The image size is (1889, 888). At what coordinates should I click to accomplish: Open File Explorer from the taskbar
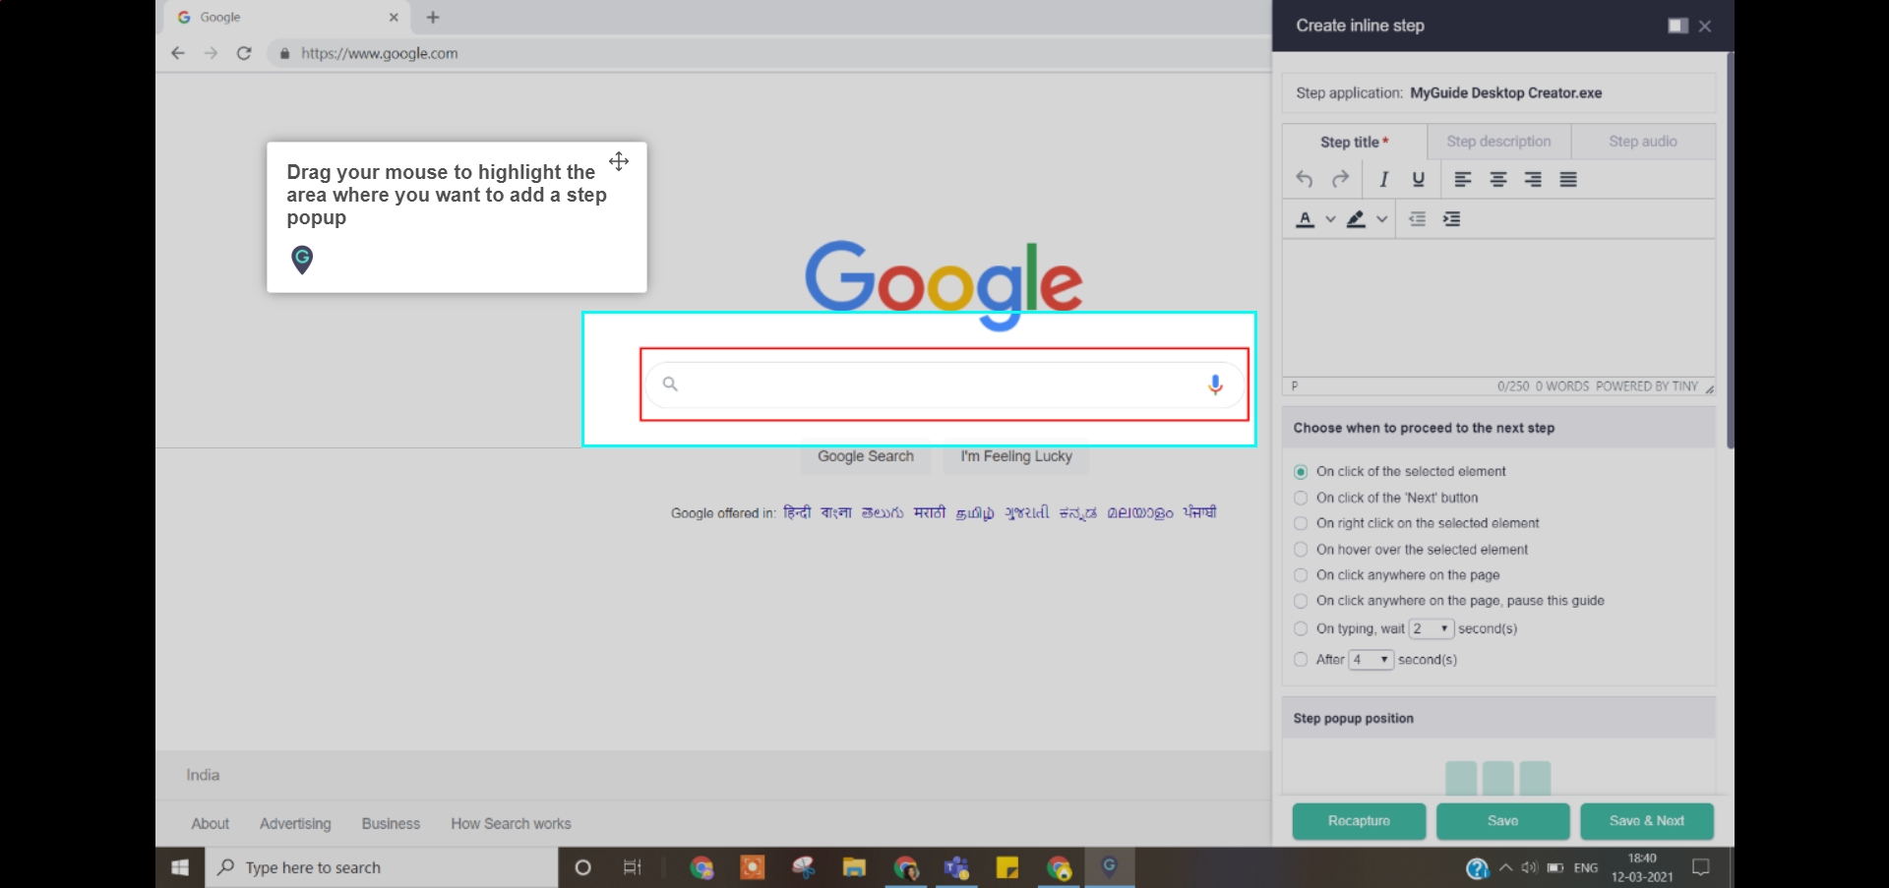854,867
